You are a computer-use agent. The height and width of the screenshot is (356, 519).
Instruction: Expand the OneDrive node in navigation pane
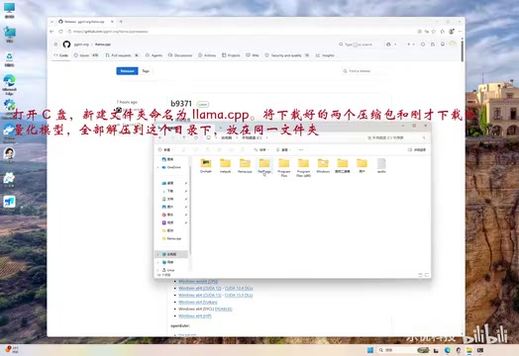click(158, 167)
